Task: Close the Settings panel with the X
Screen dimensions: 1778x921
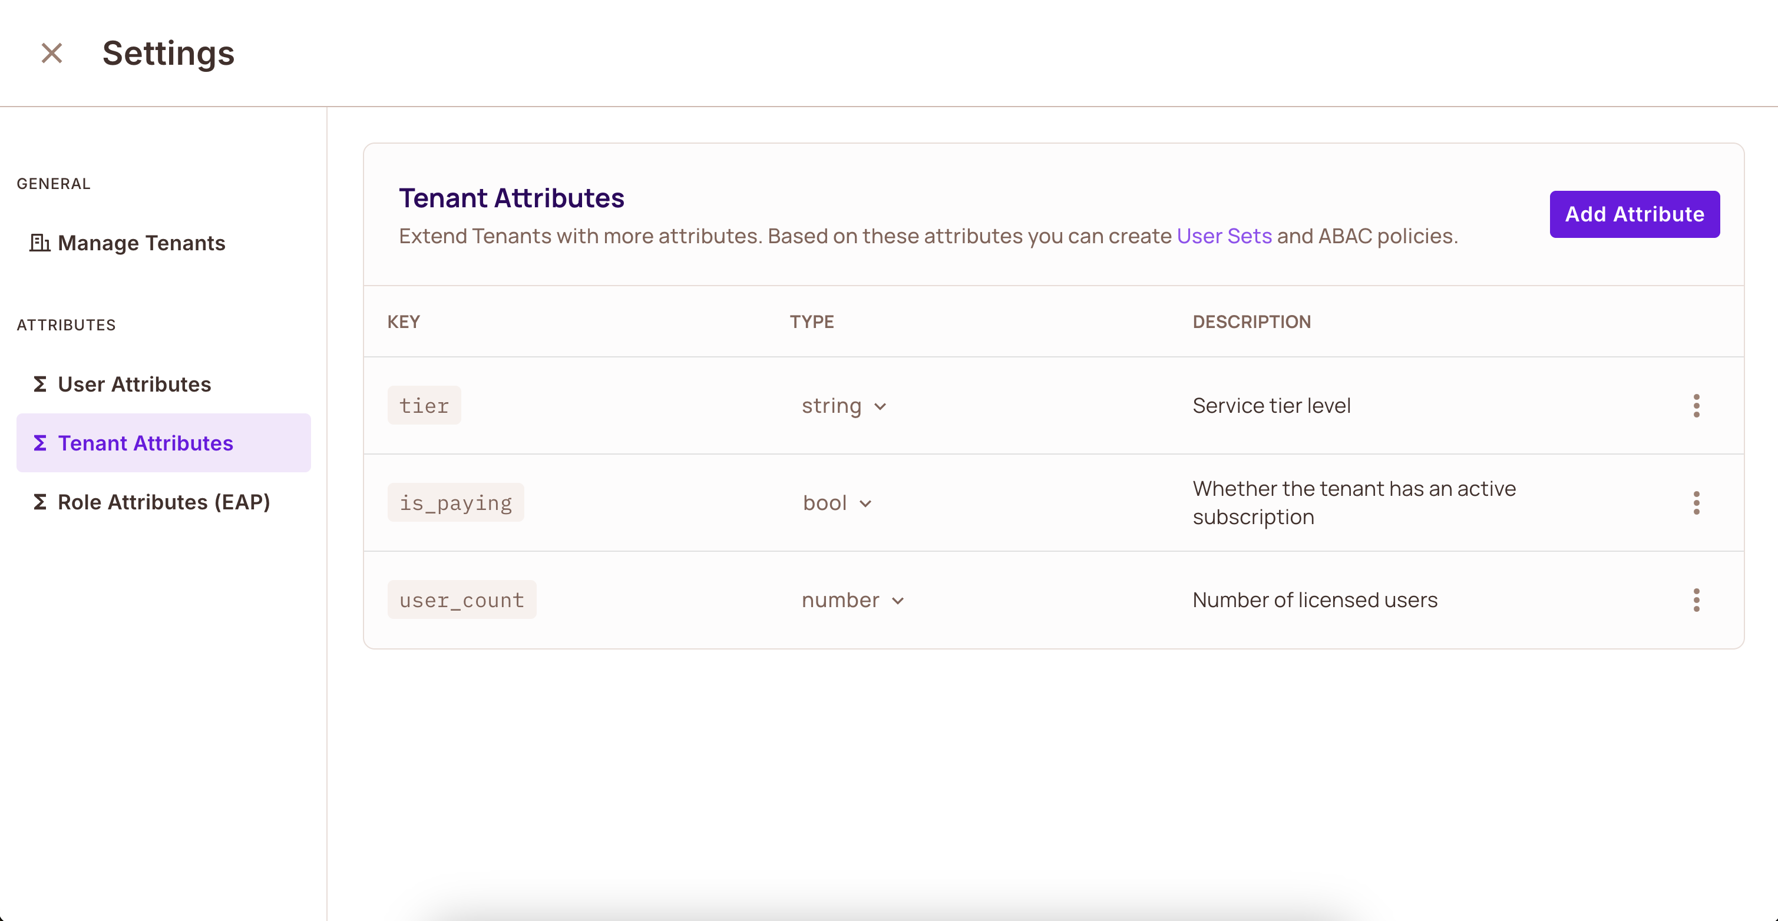Action: click(51, 52)
